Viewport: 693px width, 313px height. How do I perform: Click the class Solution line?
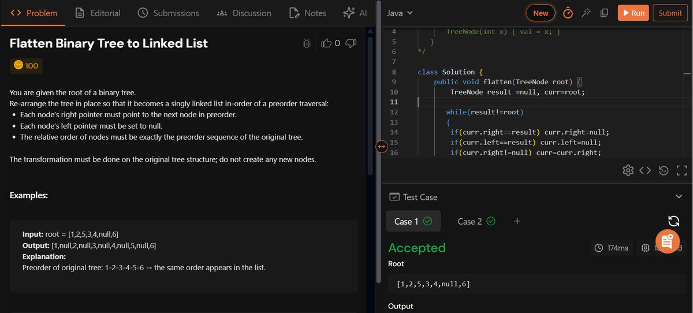pos(450,72)
